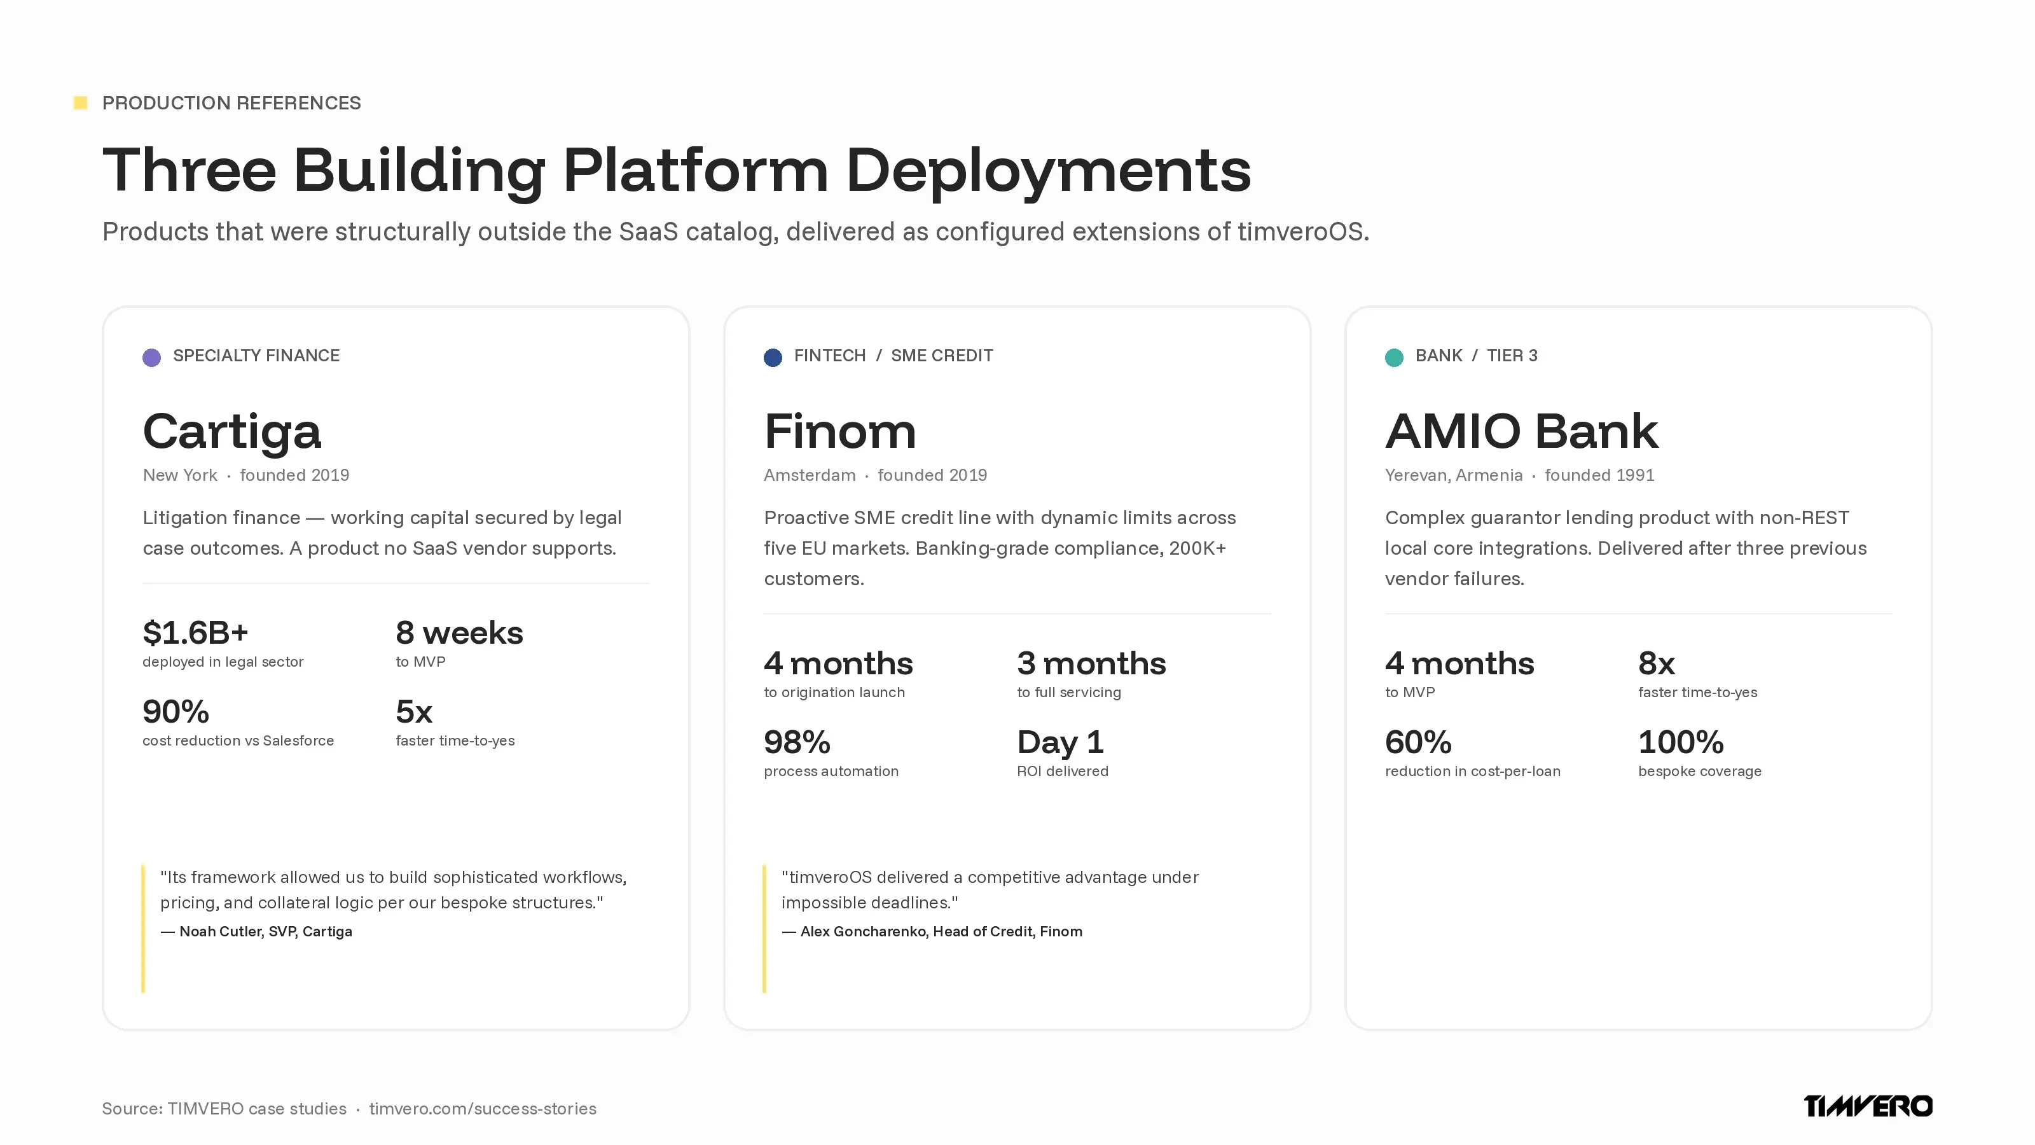Image resolution: width=2035 pixels, height=1145 pixels.
Task: Click the $1.6B+ metric value
Action: pos(195,633)
